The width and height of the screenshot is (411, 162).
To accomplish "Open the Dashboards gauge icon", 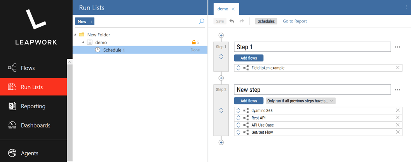I will click(12, 125).
